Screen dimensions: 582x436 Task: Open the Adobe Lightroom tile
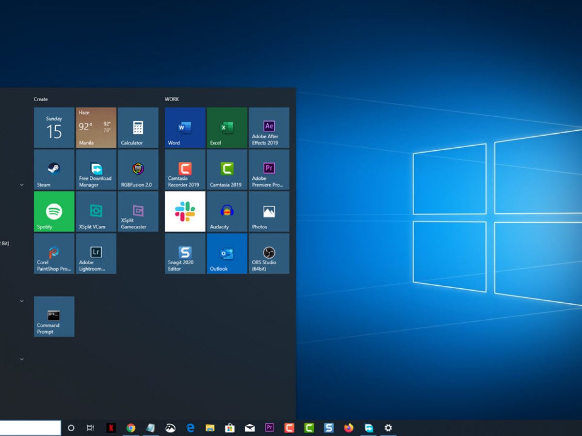pos(96,254)
